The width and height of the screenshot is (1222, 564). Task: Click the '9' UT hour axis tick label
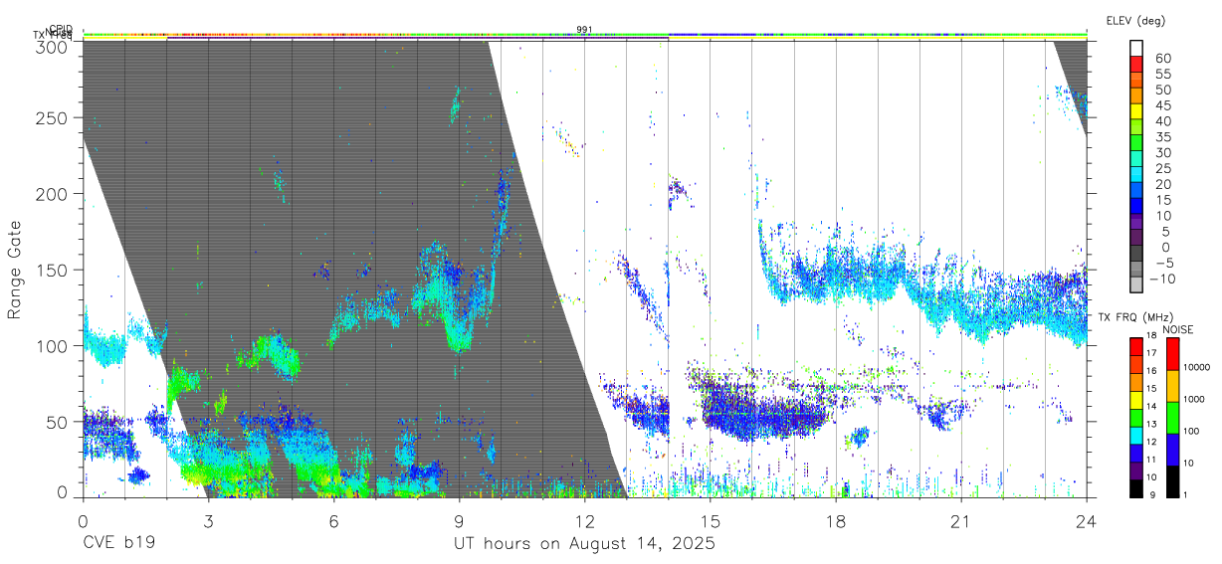pyautogui.click(x=459, y=521)
